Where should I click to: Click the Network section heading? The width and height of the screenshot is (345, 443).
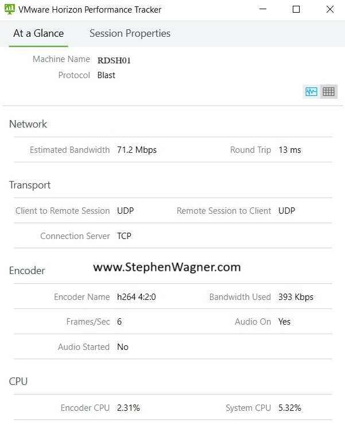[28, 124]
